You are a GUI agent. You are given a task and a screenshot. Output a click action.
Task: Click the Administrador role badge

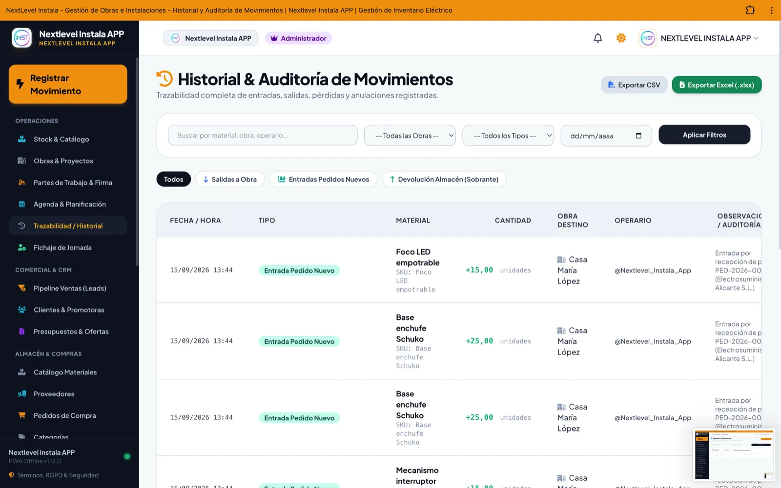pyautogui.click(x=298, y=38)
